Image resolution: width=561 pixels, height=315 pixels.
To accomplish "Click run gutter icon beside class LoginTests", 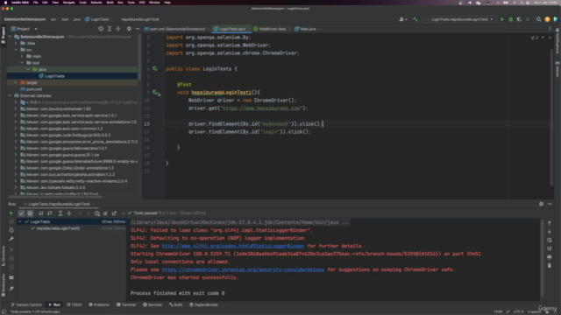I will coord(155,68).
